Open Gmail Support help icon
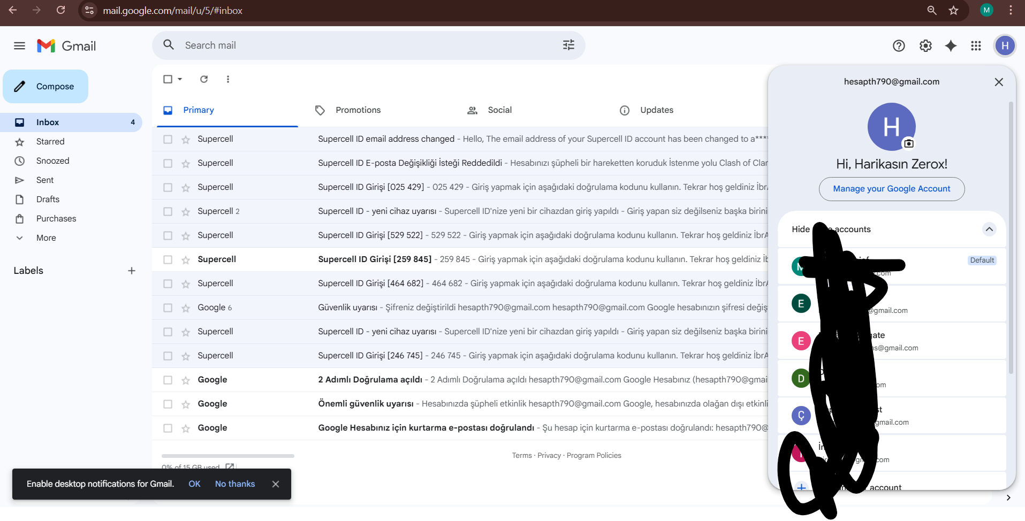The height and width of the screenshot is (521, 1025). 899,46
